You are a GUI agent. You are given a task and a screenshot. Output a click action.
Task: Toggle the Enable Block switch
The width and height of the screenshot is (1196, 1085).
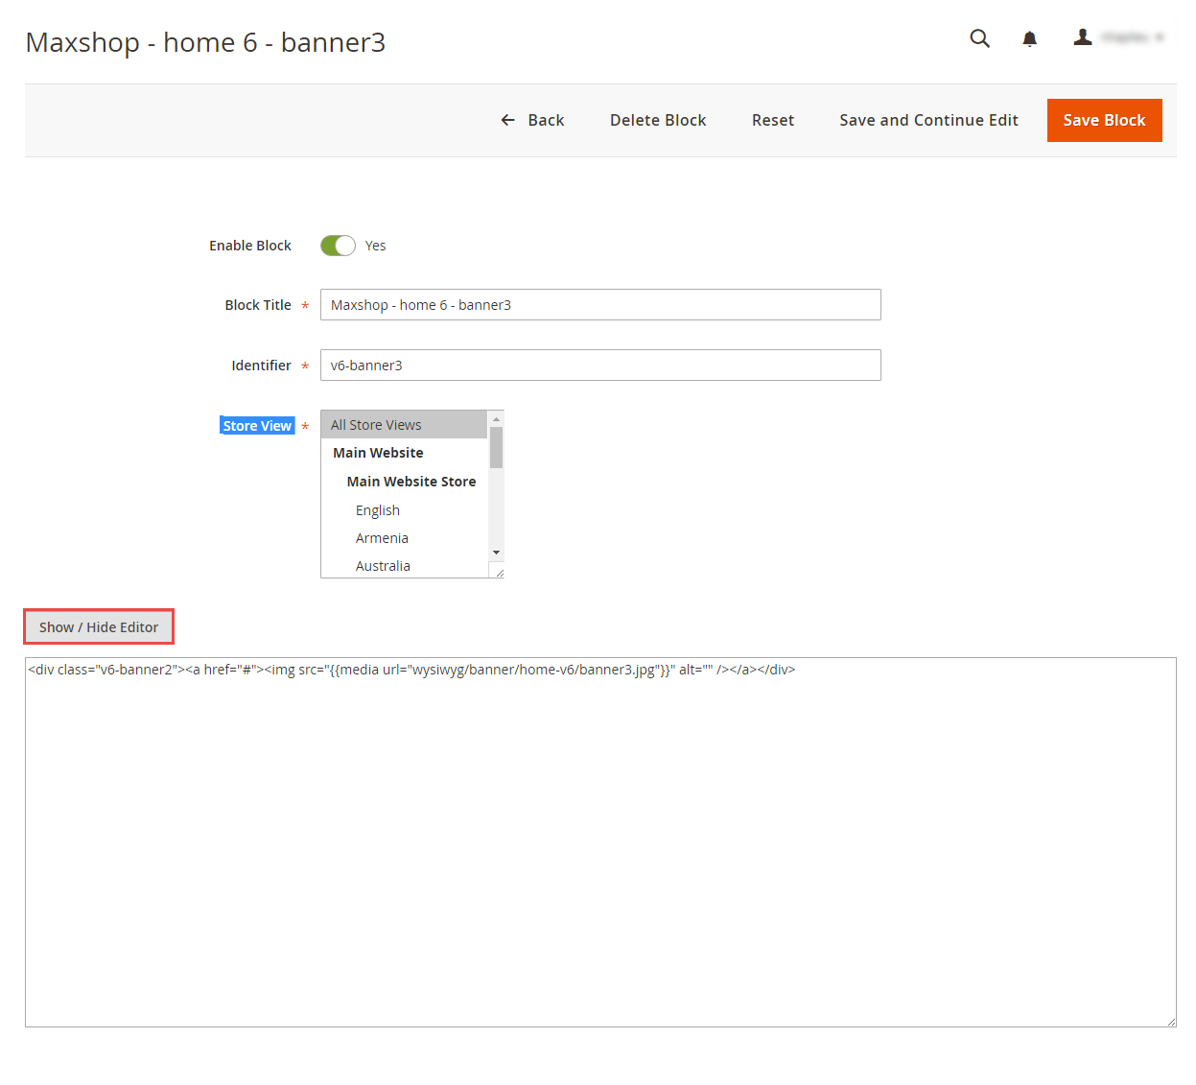point(338,246)
